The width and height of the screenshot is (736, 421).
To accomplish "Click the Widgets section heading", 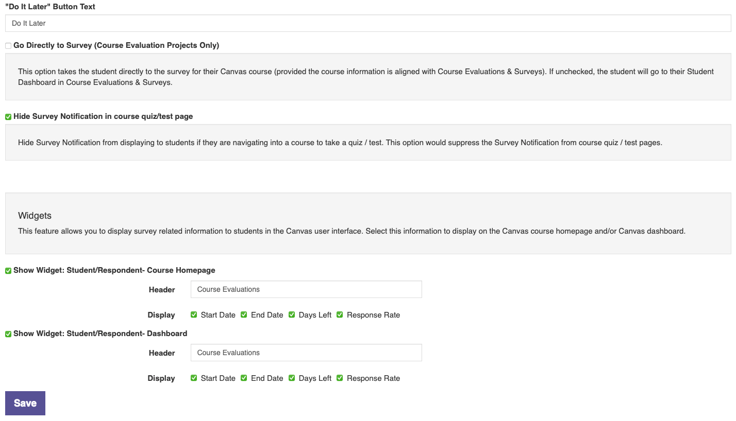I will point(35,215).
